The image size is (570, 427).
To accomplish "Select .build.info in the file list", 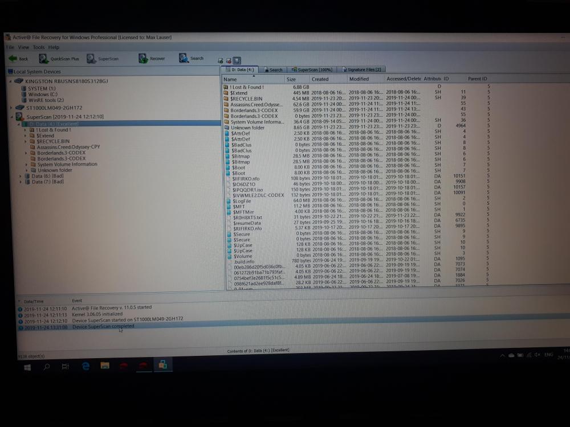I will [244, 262].
